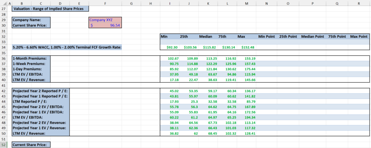Screen dimensions: 371x148
Task: Select the 96.54 share price cell
Action: [105, 25]
